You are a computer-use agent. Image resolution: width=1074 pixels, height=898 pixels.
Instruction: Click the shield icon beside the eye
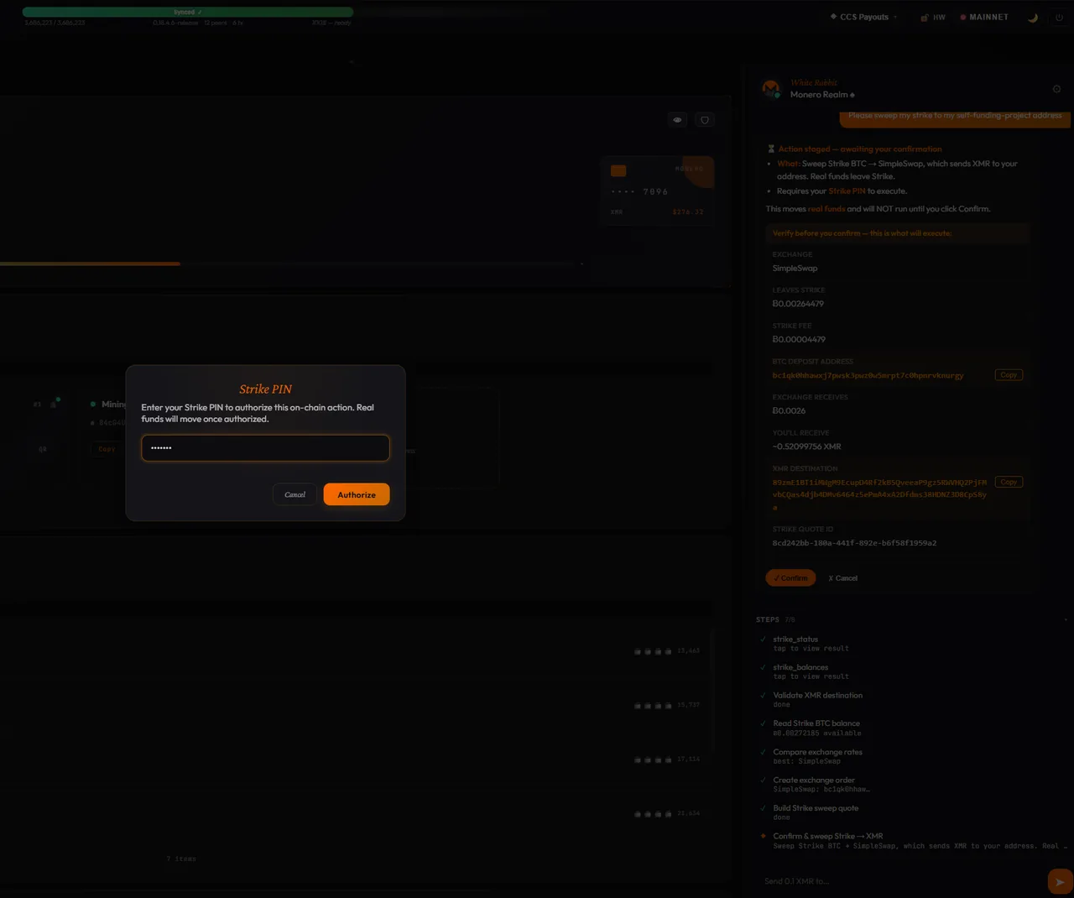[705, 120]
